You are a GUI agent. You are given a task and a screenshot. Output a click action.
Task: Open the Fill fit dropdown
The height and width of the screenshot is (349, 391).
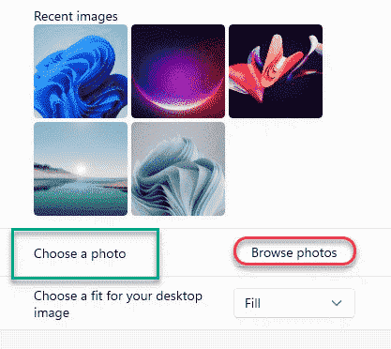point(294,303)
